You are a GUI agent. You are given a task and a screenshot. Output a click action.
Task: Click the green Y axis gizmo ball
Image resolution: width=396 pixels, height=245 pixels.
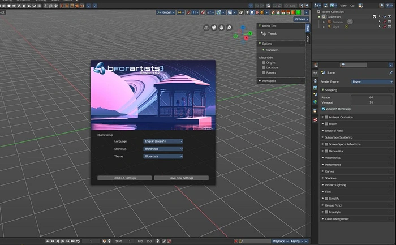click(x=250, y=33)
